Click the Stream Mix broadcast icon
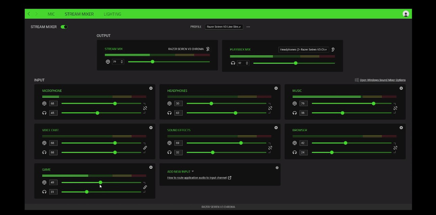This screenshot has height=215, width=436. (x=108, y=62)
